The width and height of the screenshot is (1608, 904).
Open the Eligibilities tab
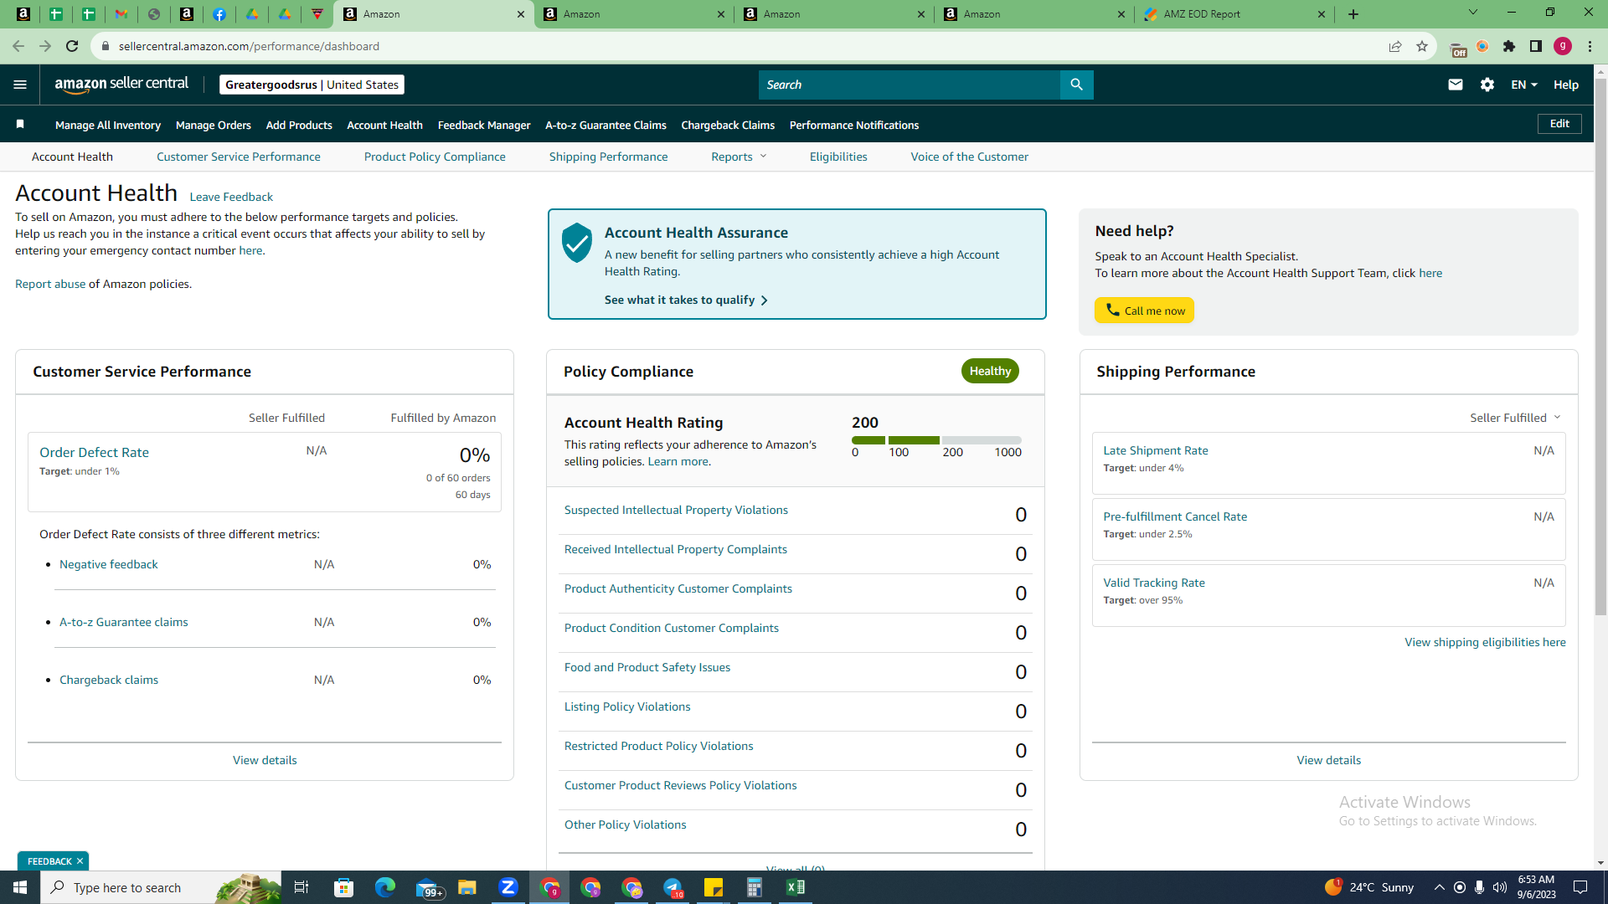point(838,157)
